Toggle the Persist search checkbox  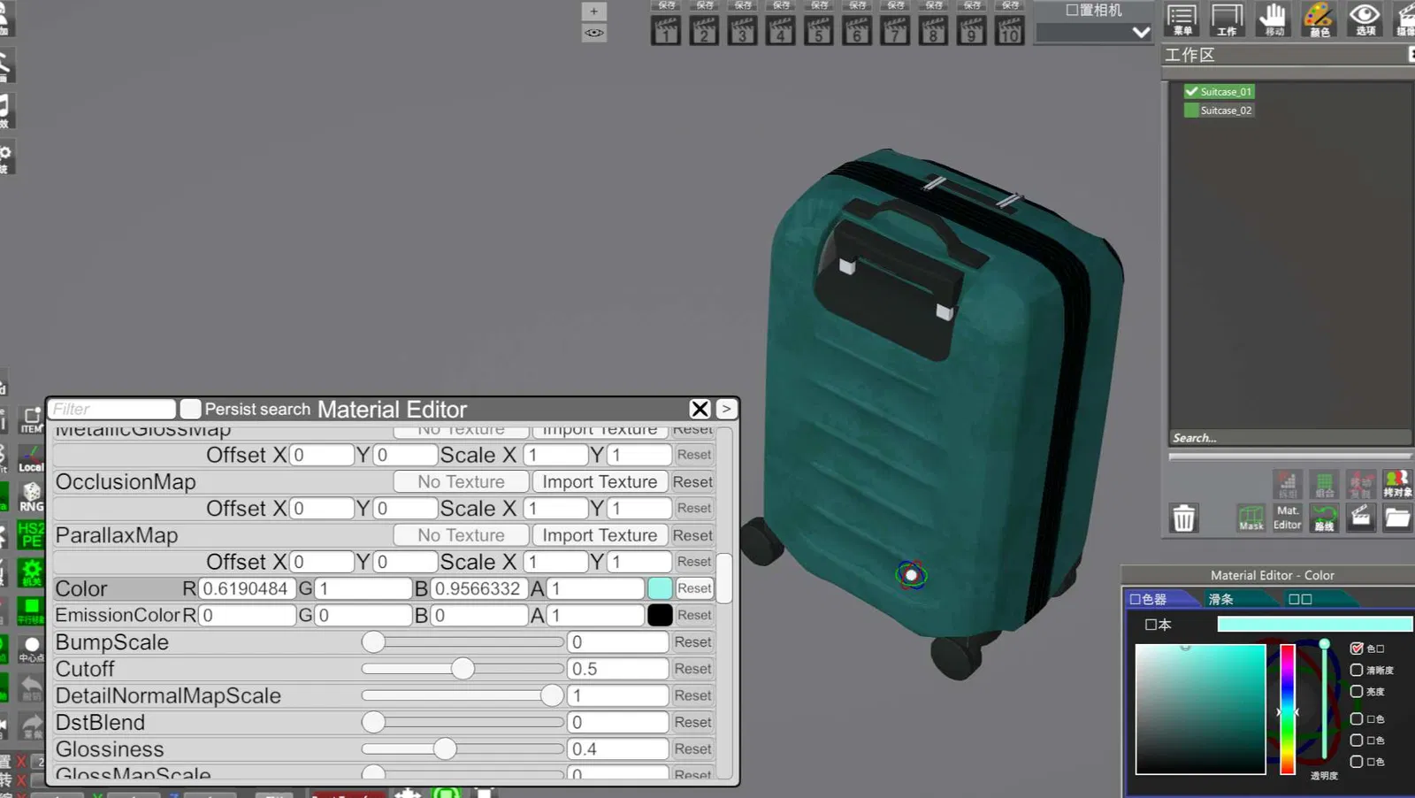point(190,409)
